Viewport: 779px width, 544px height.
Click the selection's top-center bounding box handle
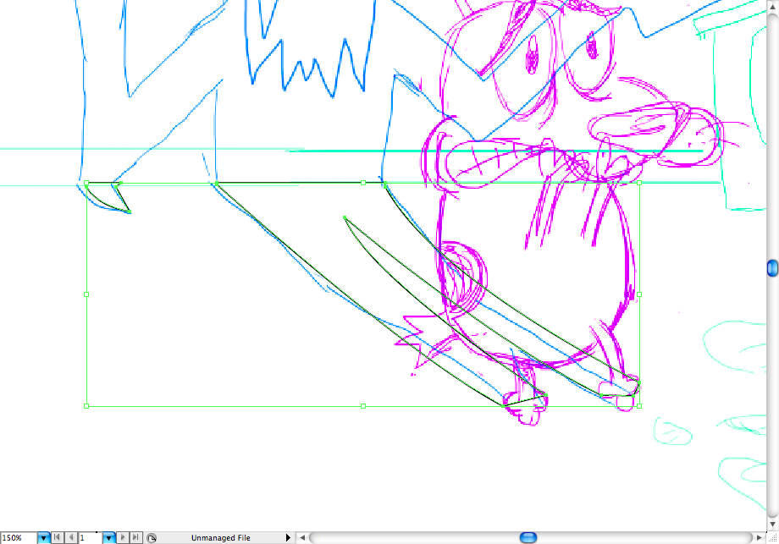click(x=363, y=183)
